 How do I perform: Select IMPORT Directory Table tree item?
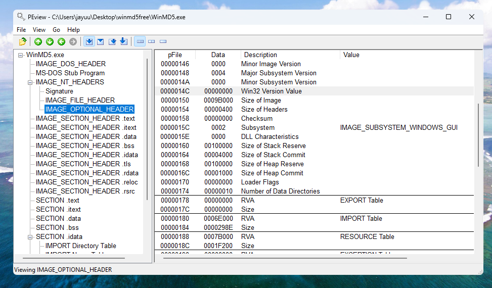pos(80,246)
